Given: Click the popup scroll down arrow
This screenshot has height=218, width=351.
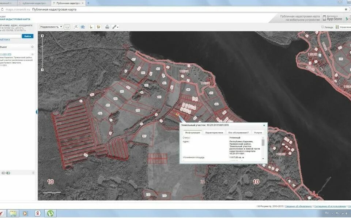Looking at the screenshot, I should [x=263, y=159].
